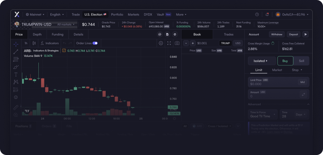Open the wallet address 0xAd1f account dropdown
This screenshot has width=323, height=155.
pyautogui.click(x=292, y=15)
